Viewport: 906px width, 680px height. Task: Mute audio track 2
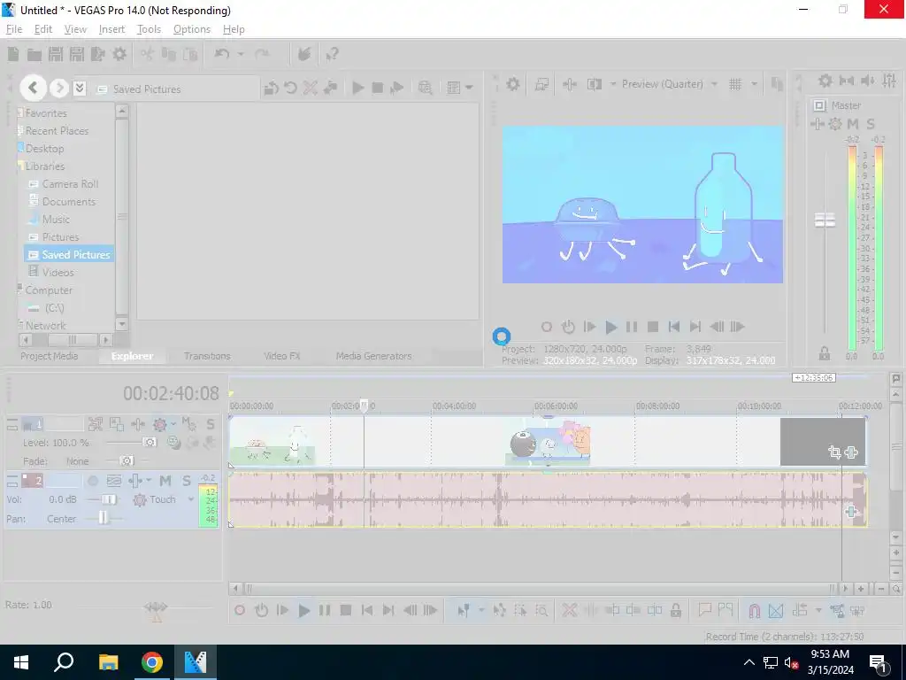coord(165,481)
